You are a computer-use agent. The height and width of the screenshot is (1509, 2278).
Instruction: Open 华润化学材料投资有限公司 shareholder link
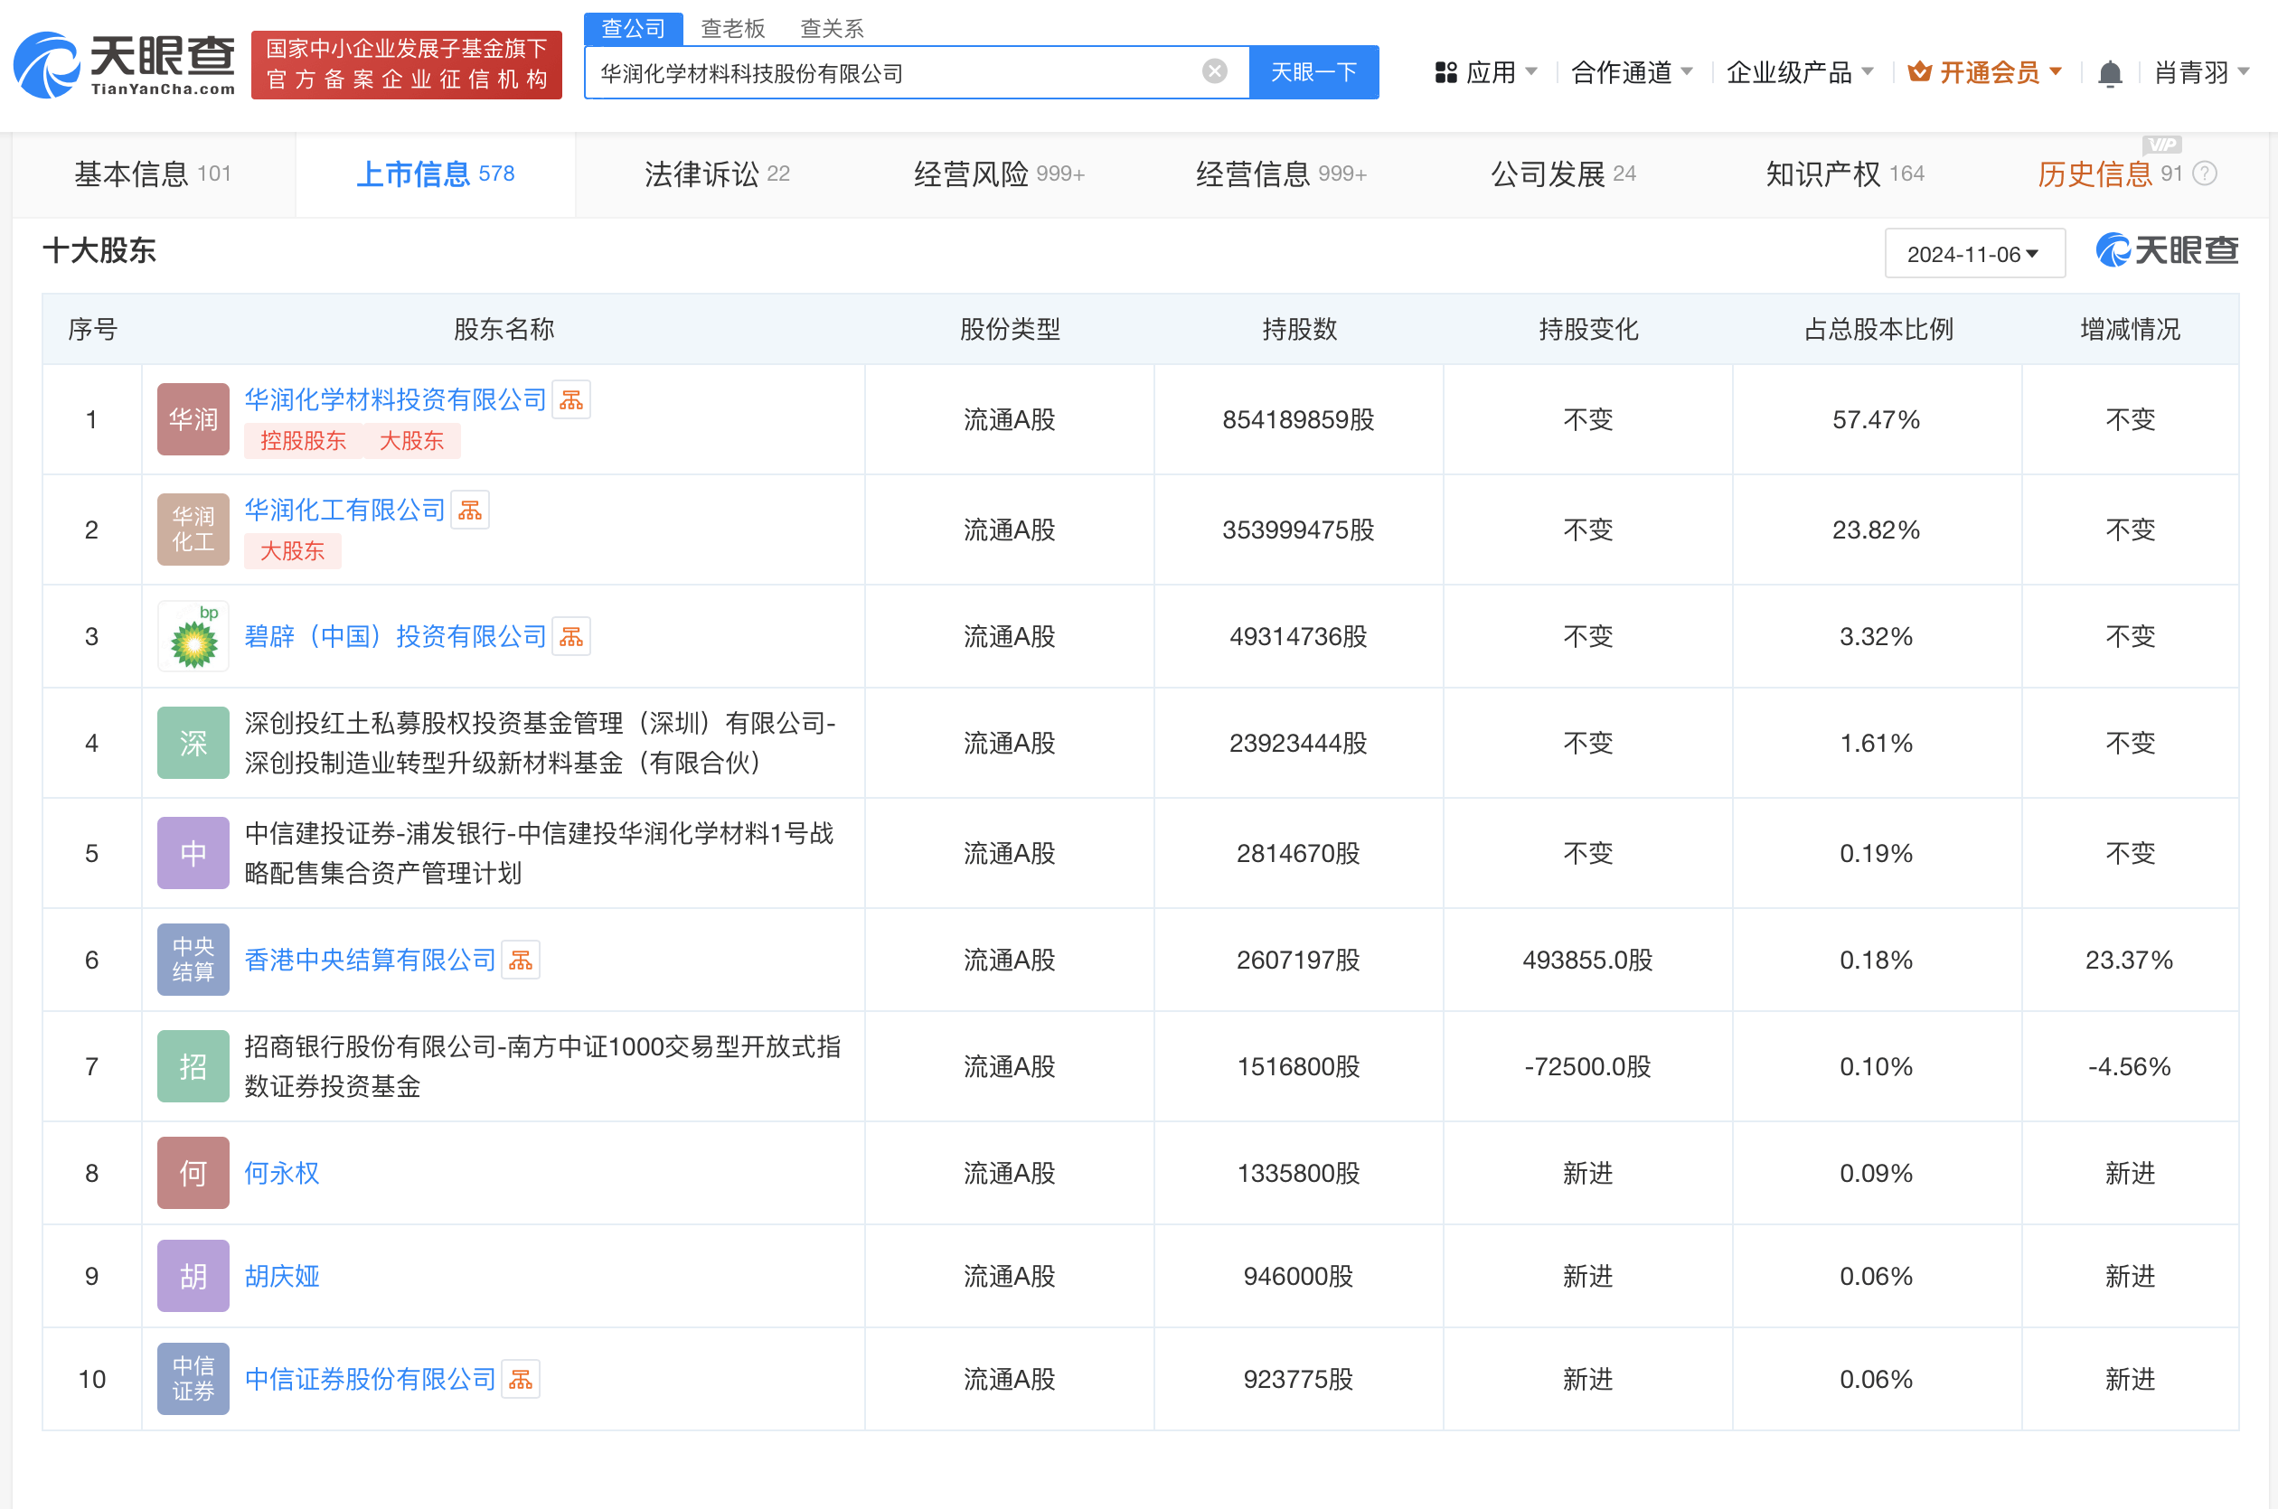[396, 399]
